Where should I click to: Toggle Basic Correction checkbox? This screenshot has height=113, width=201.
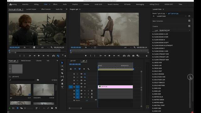pyautogui.click(x=189, y=21)
